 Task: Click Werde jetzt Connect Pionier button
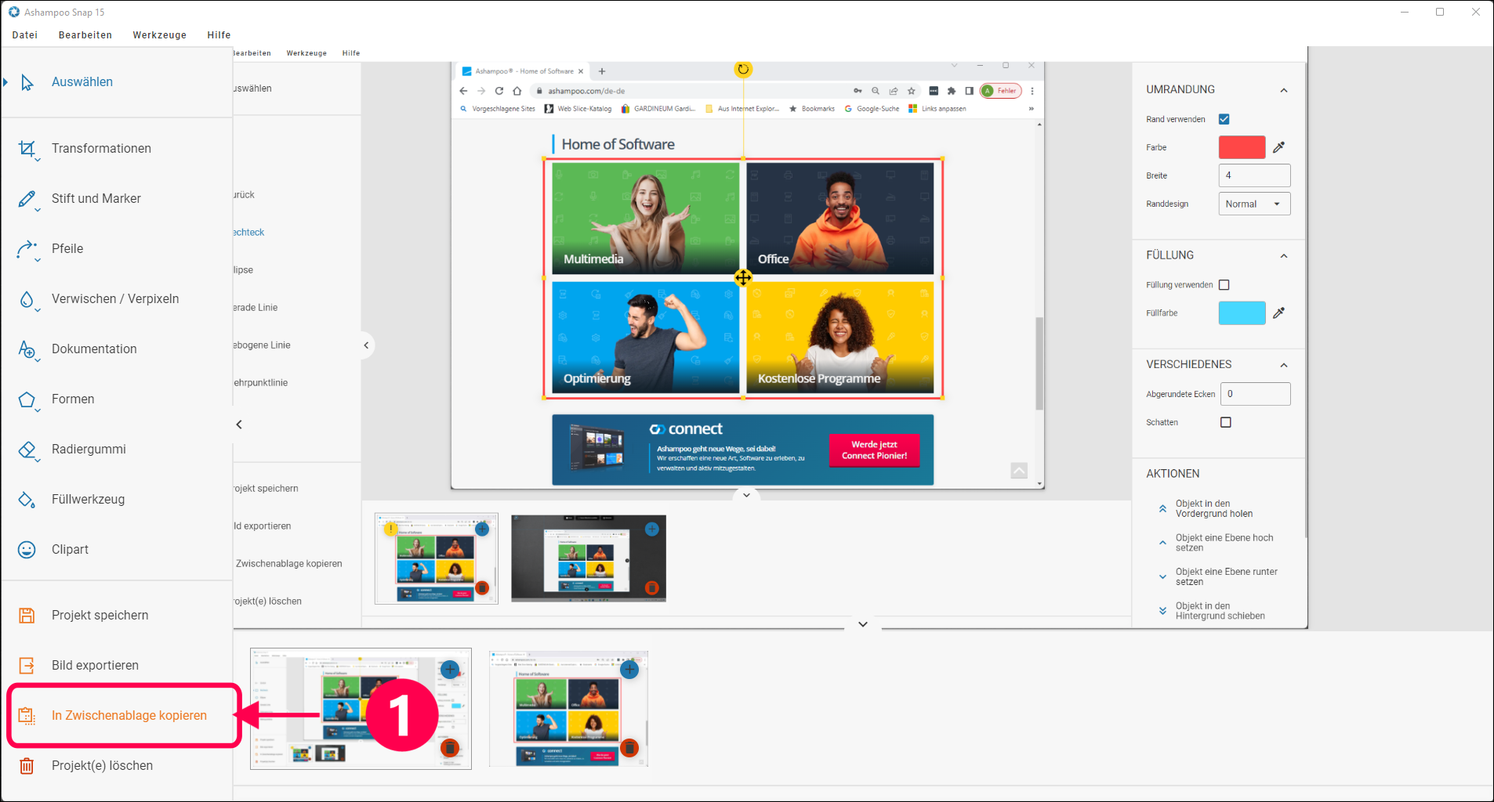pyautogui.click(x=874, y=450)
